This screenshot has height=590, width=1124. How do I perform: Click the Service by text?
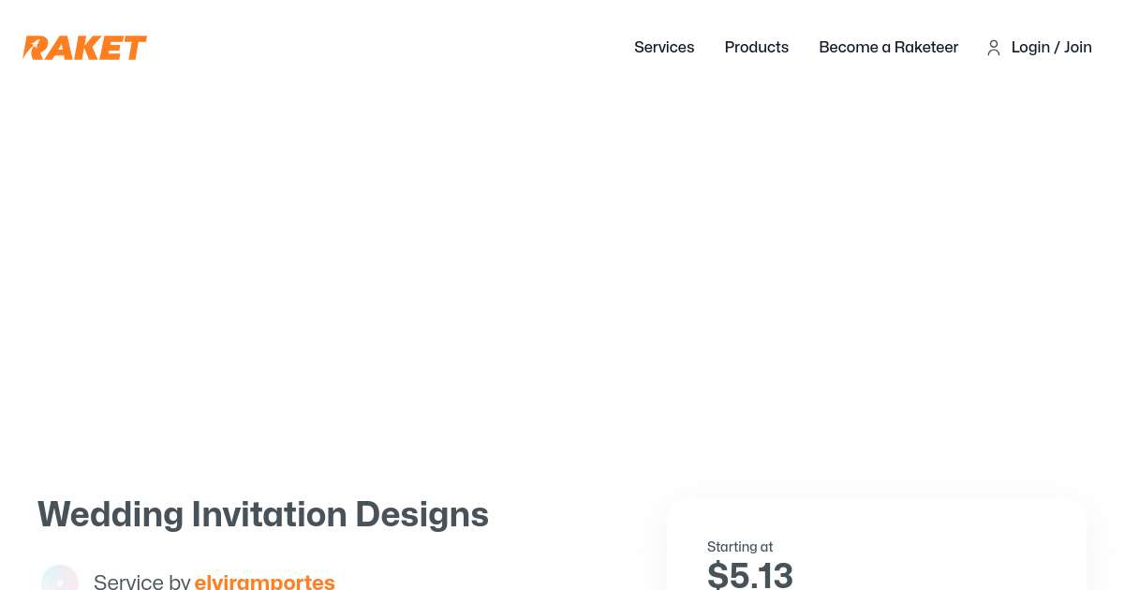141,582
